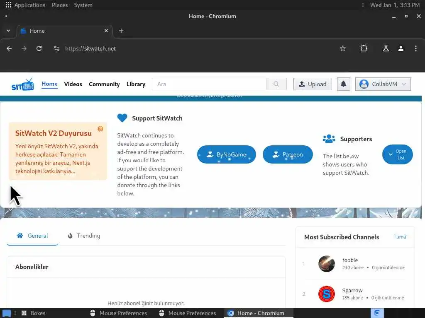425x318 pixels.
Task: Open the tooble channel name
Action: click(350, 260)
